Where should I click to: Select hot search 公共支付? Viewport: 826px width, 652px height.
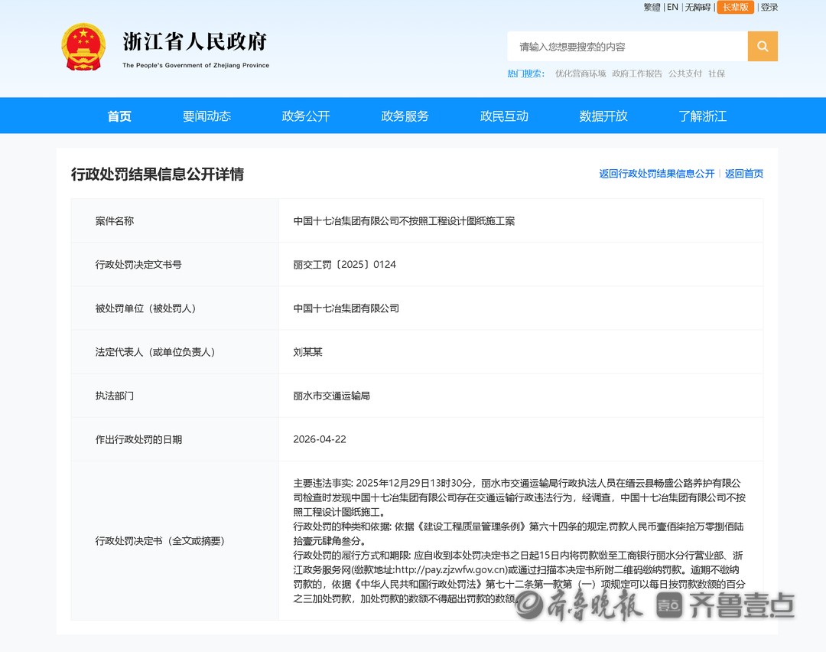point(685,74)
